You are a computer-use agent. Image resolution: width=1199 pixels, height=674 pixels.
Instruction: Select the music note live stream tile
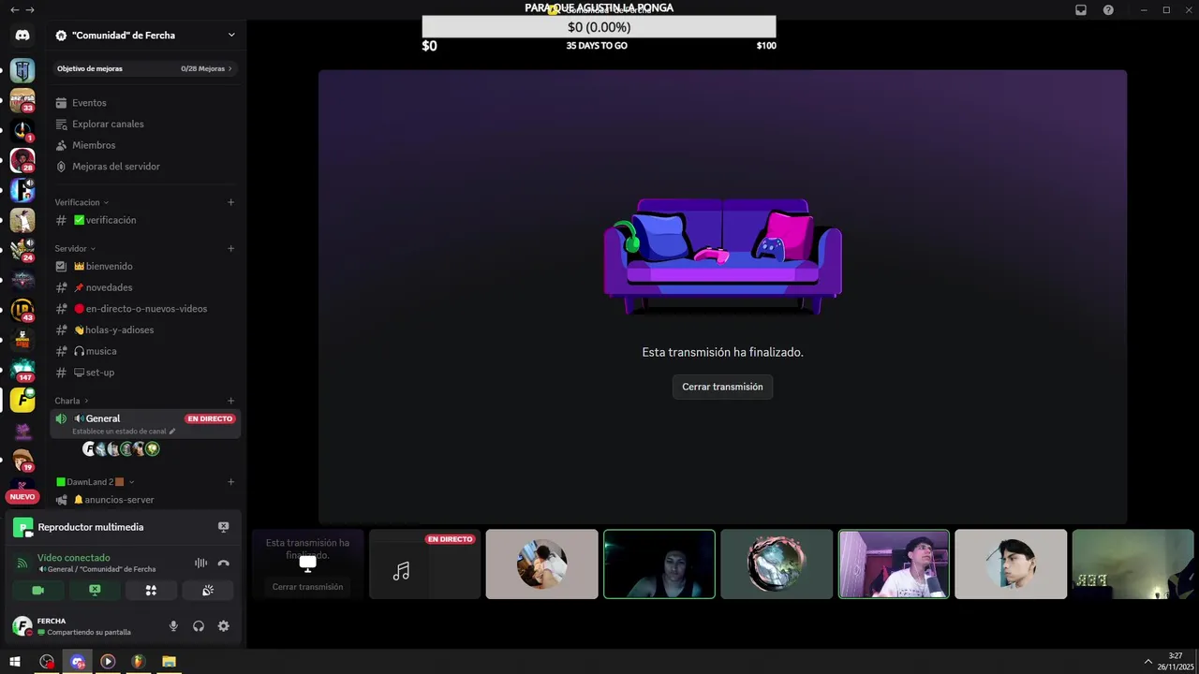click(x=424, y=564)
